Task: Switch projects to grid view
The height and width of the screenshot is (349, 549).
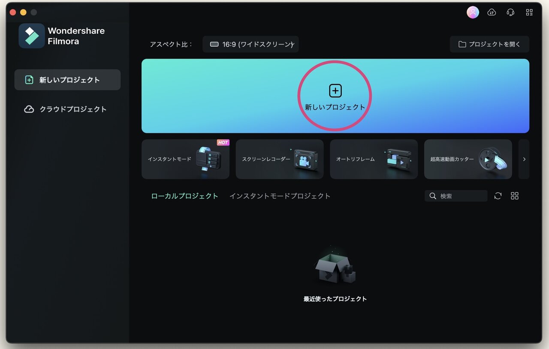Action: (x=515, y=196)
